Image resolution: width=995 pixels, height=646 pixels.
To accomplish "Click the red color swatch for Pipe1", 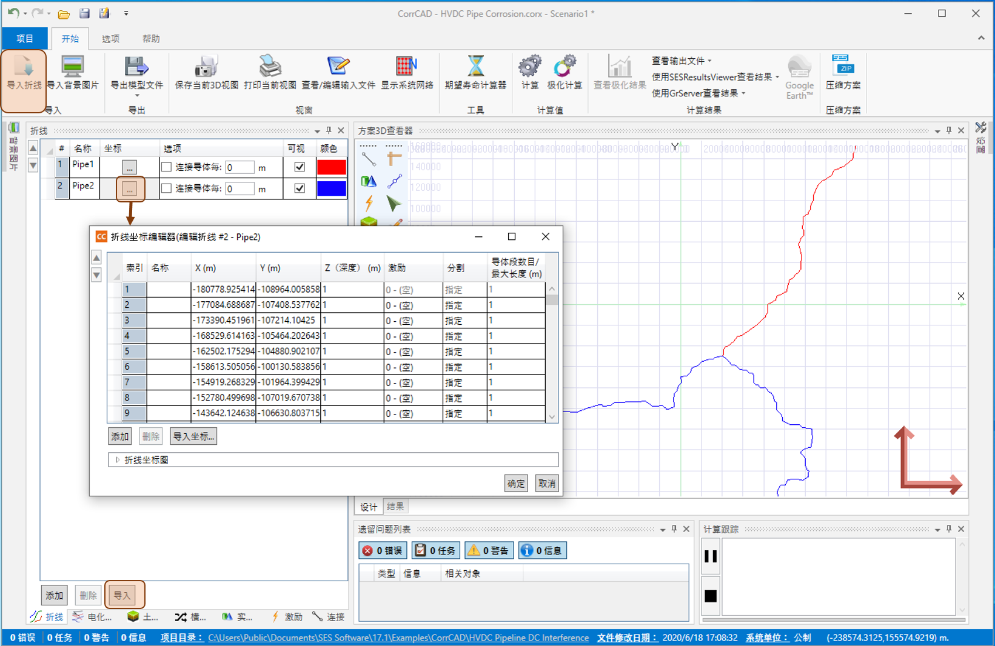I will point(332,167).
